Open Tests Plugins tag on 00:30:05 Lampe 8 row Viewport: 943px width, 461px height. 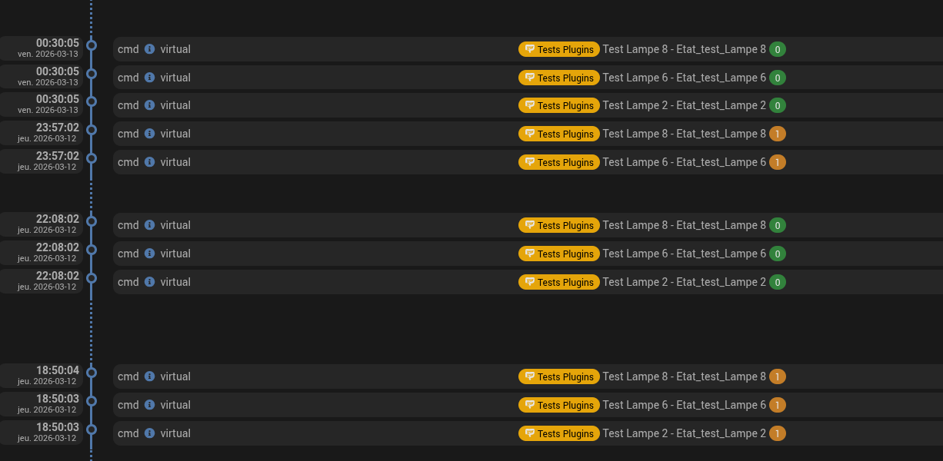click(x=559, y=49)
